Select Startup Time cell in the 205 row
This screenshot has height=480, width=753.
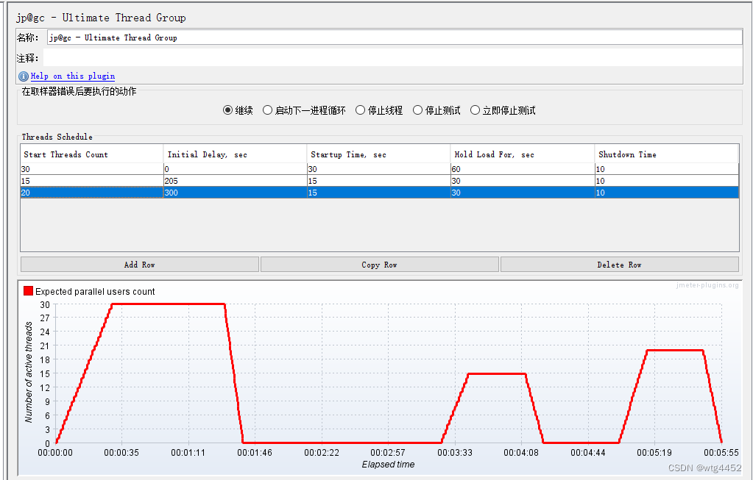point(379,181)
